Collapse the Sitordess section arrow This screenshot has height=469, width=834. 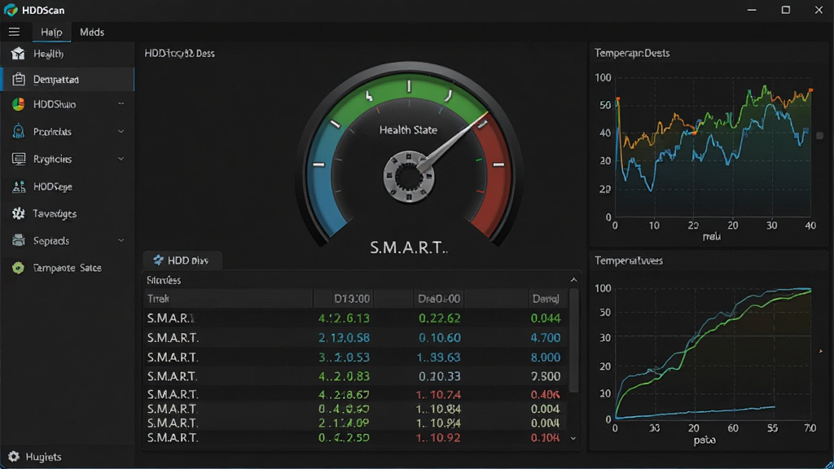click(x=573, y=280)
